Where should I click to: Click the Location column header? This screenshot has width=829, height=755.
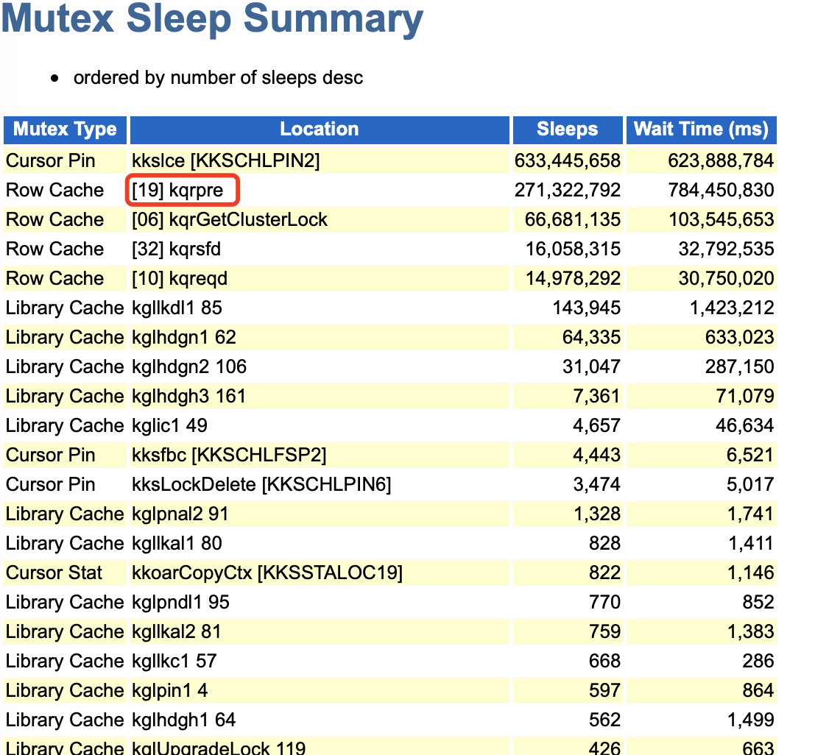[319, 130]
